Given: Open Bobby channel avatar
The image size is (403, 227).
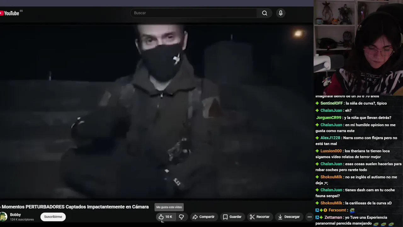Looking at the screenshot, I should 3,217.
